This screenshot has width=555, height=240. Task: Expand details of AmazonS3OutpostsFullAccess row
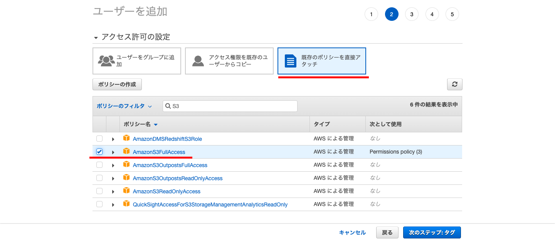click(113, 165)
